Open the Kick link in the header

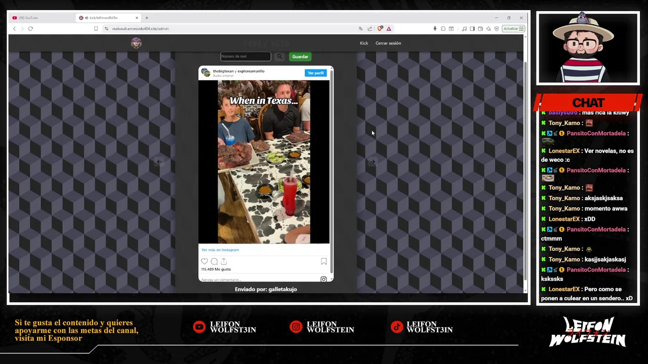[364, 43]
